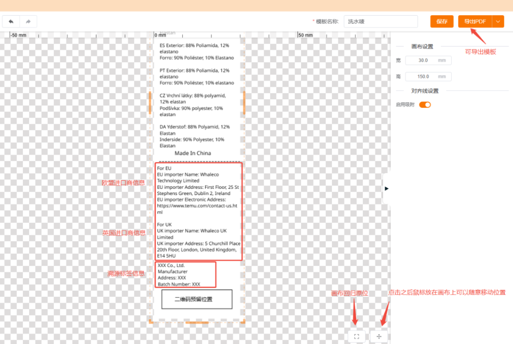This screenshot has width=513, height=344.
Task: Click the right orange resize handle on canvas
Action: click(244, 102)
